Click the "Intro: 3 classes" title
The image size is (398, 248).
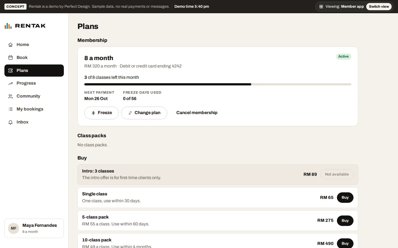tap(98, 171)
